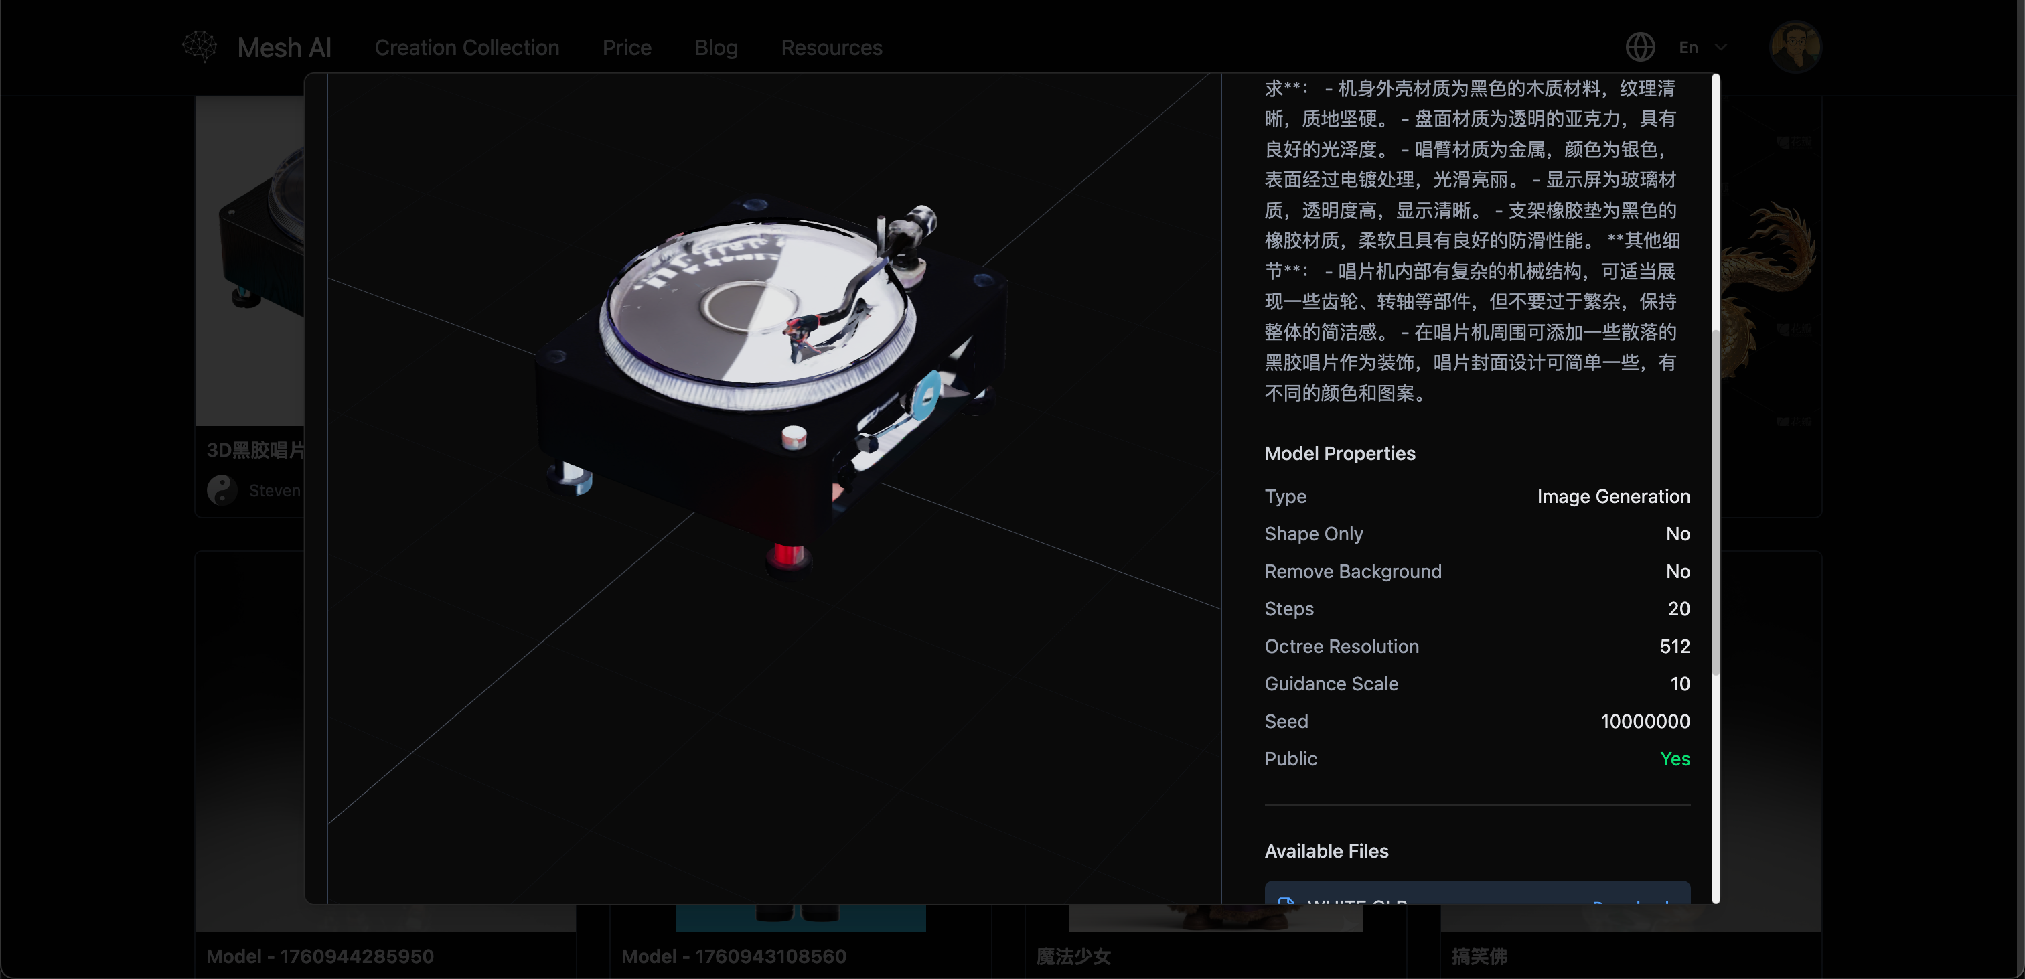Click the globe language icon
This screenshot has width=2025, height=979.
[1641, 46]
